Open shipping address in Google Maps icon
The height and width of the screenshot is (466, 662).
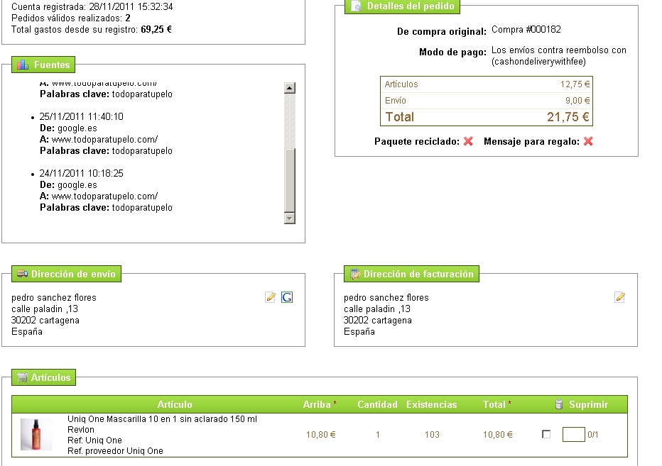[x=287, y=297]
